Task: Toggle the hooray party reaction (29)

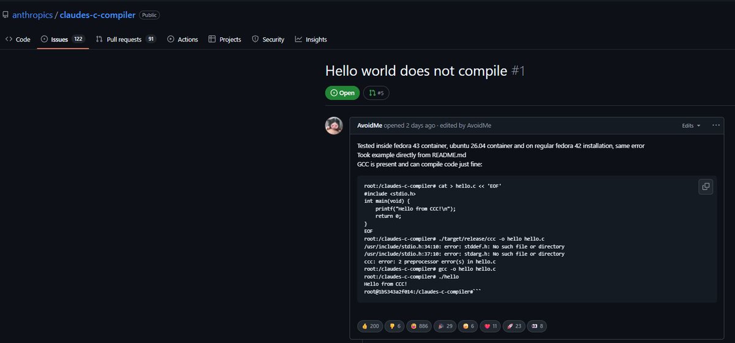Action: pos(447,326)
